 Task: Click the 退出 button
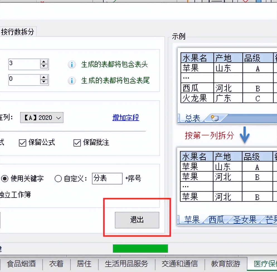[x=137, y=220]
